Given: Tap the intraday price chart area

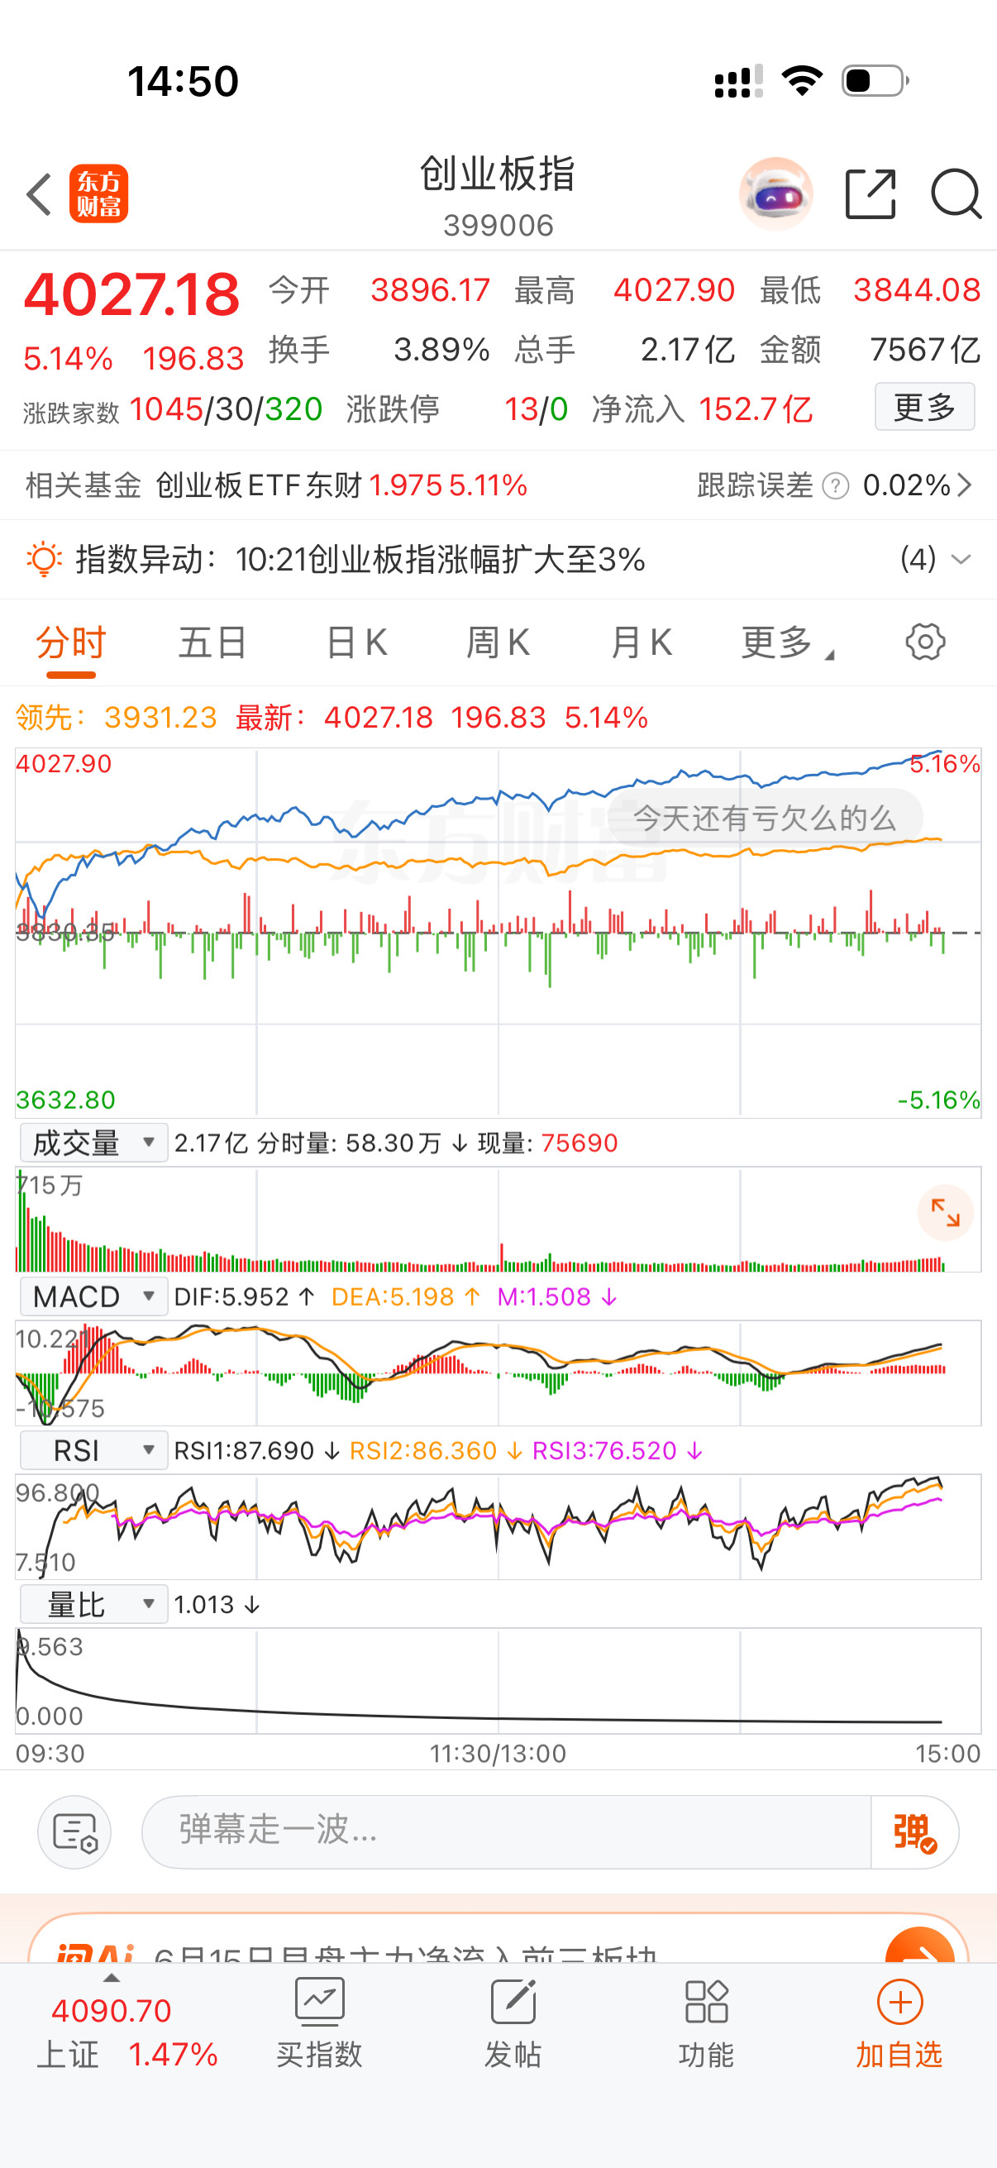Looking at the screenshot, I should (x=498, y=933).
